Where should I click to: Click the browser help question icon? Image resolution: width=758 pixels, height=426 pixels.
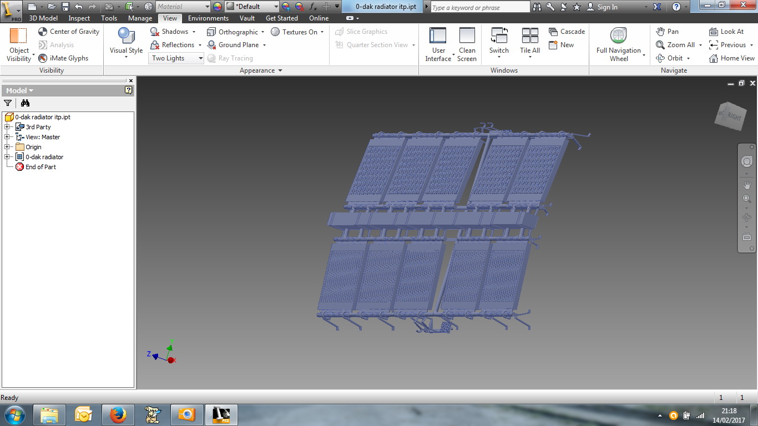click(129, 90)
